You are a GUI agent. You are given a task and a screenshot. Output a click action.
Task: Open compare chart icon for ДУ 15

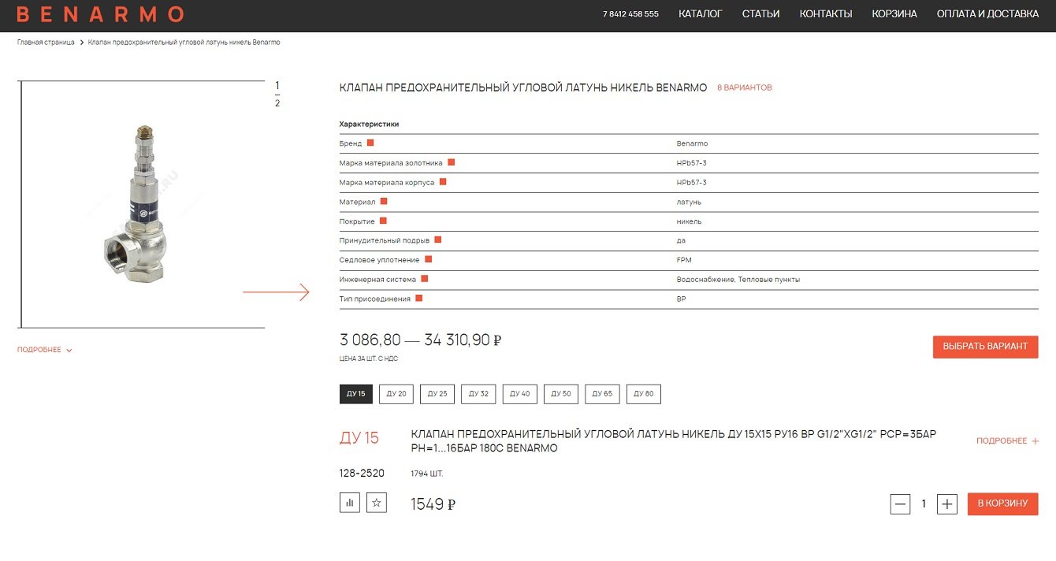pos(350,503)
